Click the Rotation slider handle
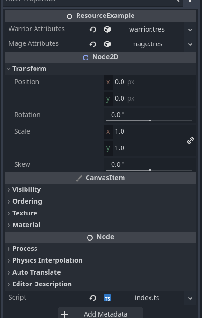 150,120
